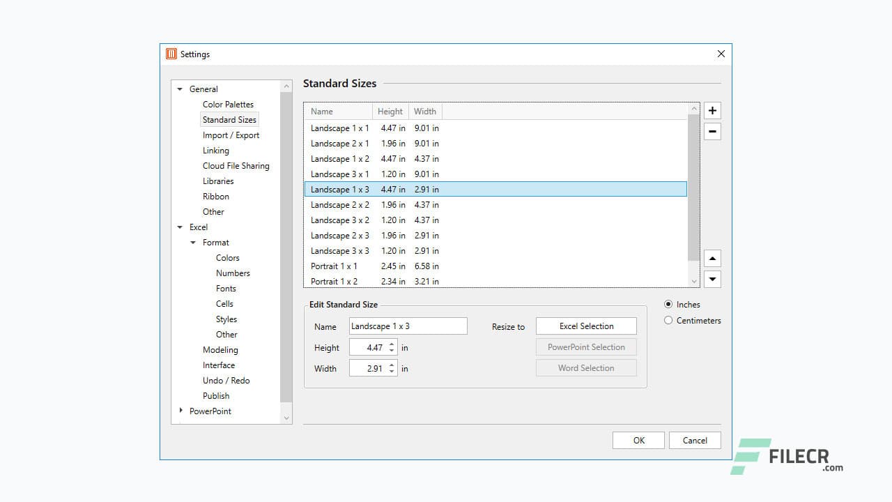Open the Linking settings page
892x502 pixels.
[216, 150]
